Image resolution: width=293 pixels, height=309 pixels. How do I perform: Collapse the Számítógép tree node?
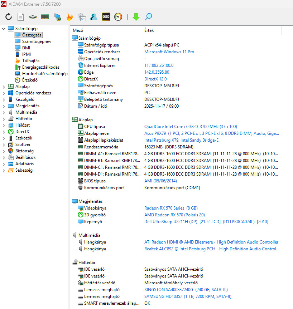[x=4, y=29]
